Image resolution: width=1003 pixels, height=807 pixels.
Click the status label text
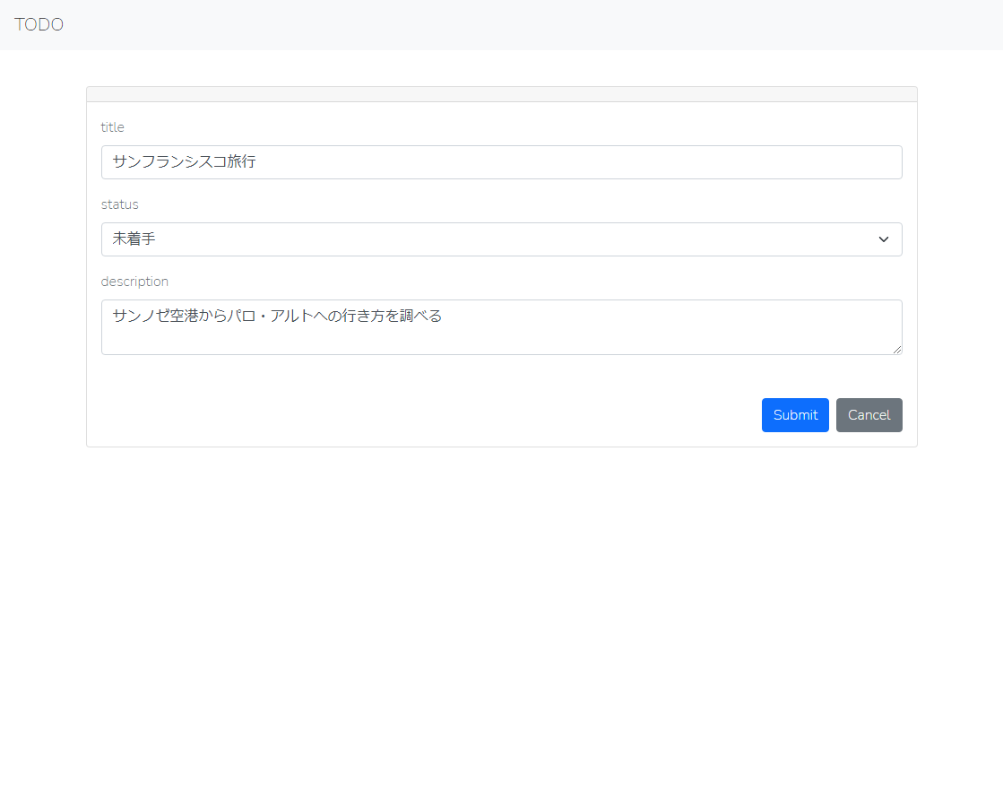[x=119, y=204]
